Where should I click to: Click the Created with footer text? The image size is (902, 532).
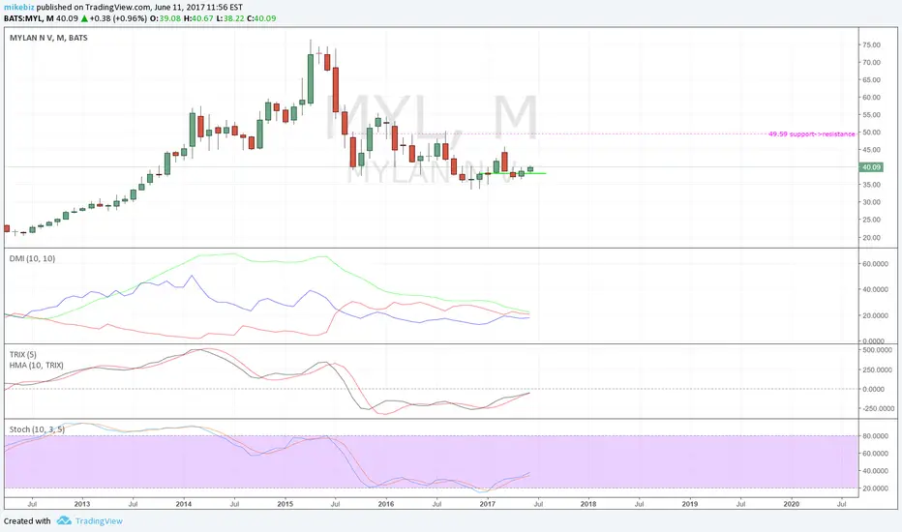click(x=28, y=521)
